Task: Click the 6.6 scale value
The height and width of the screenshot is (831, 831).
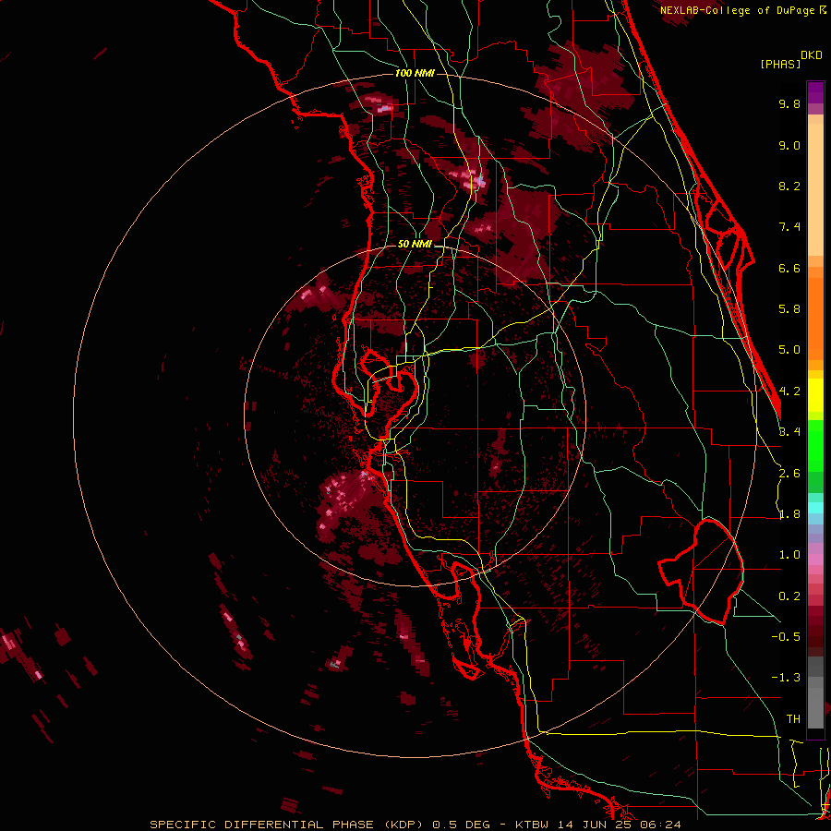Action: [x=789, y=268]
